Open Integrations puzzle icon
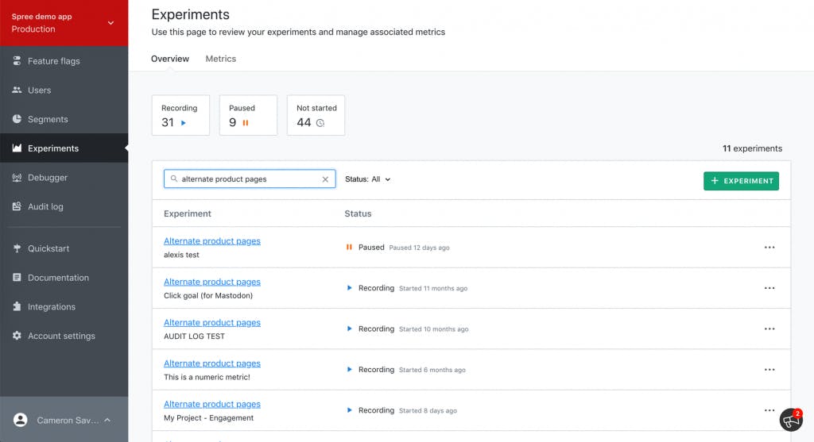 tap(17, 306)
